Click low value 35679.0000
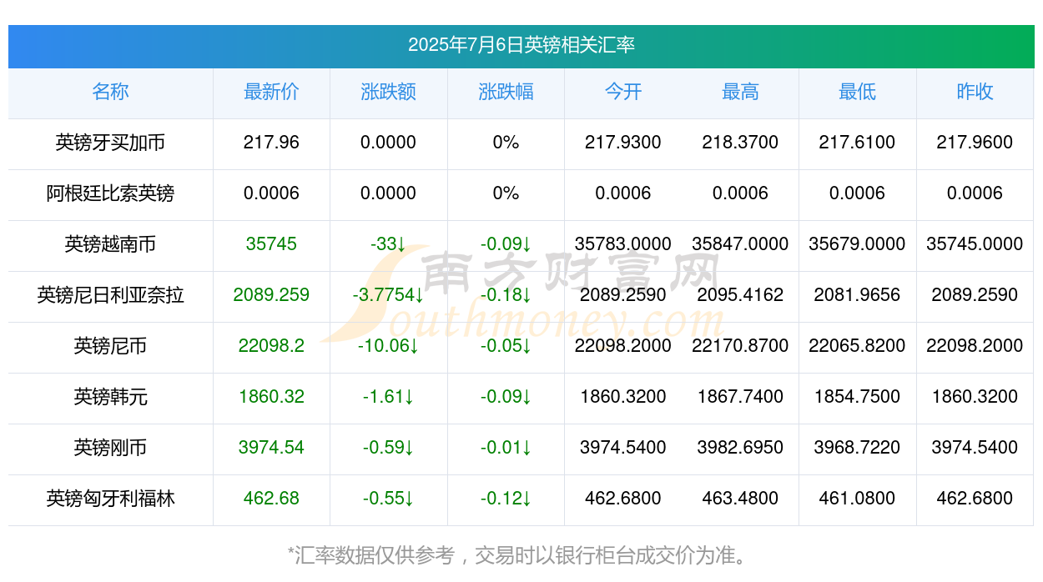Screen dimensions: 1043x582 tap(857, 244)
